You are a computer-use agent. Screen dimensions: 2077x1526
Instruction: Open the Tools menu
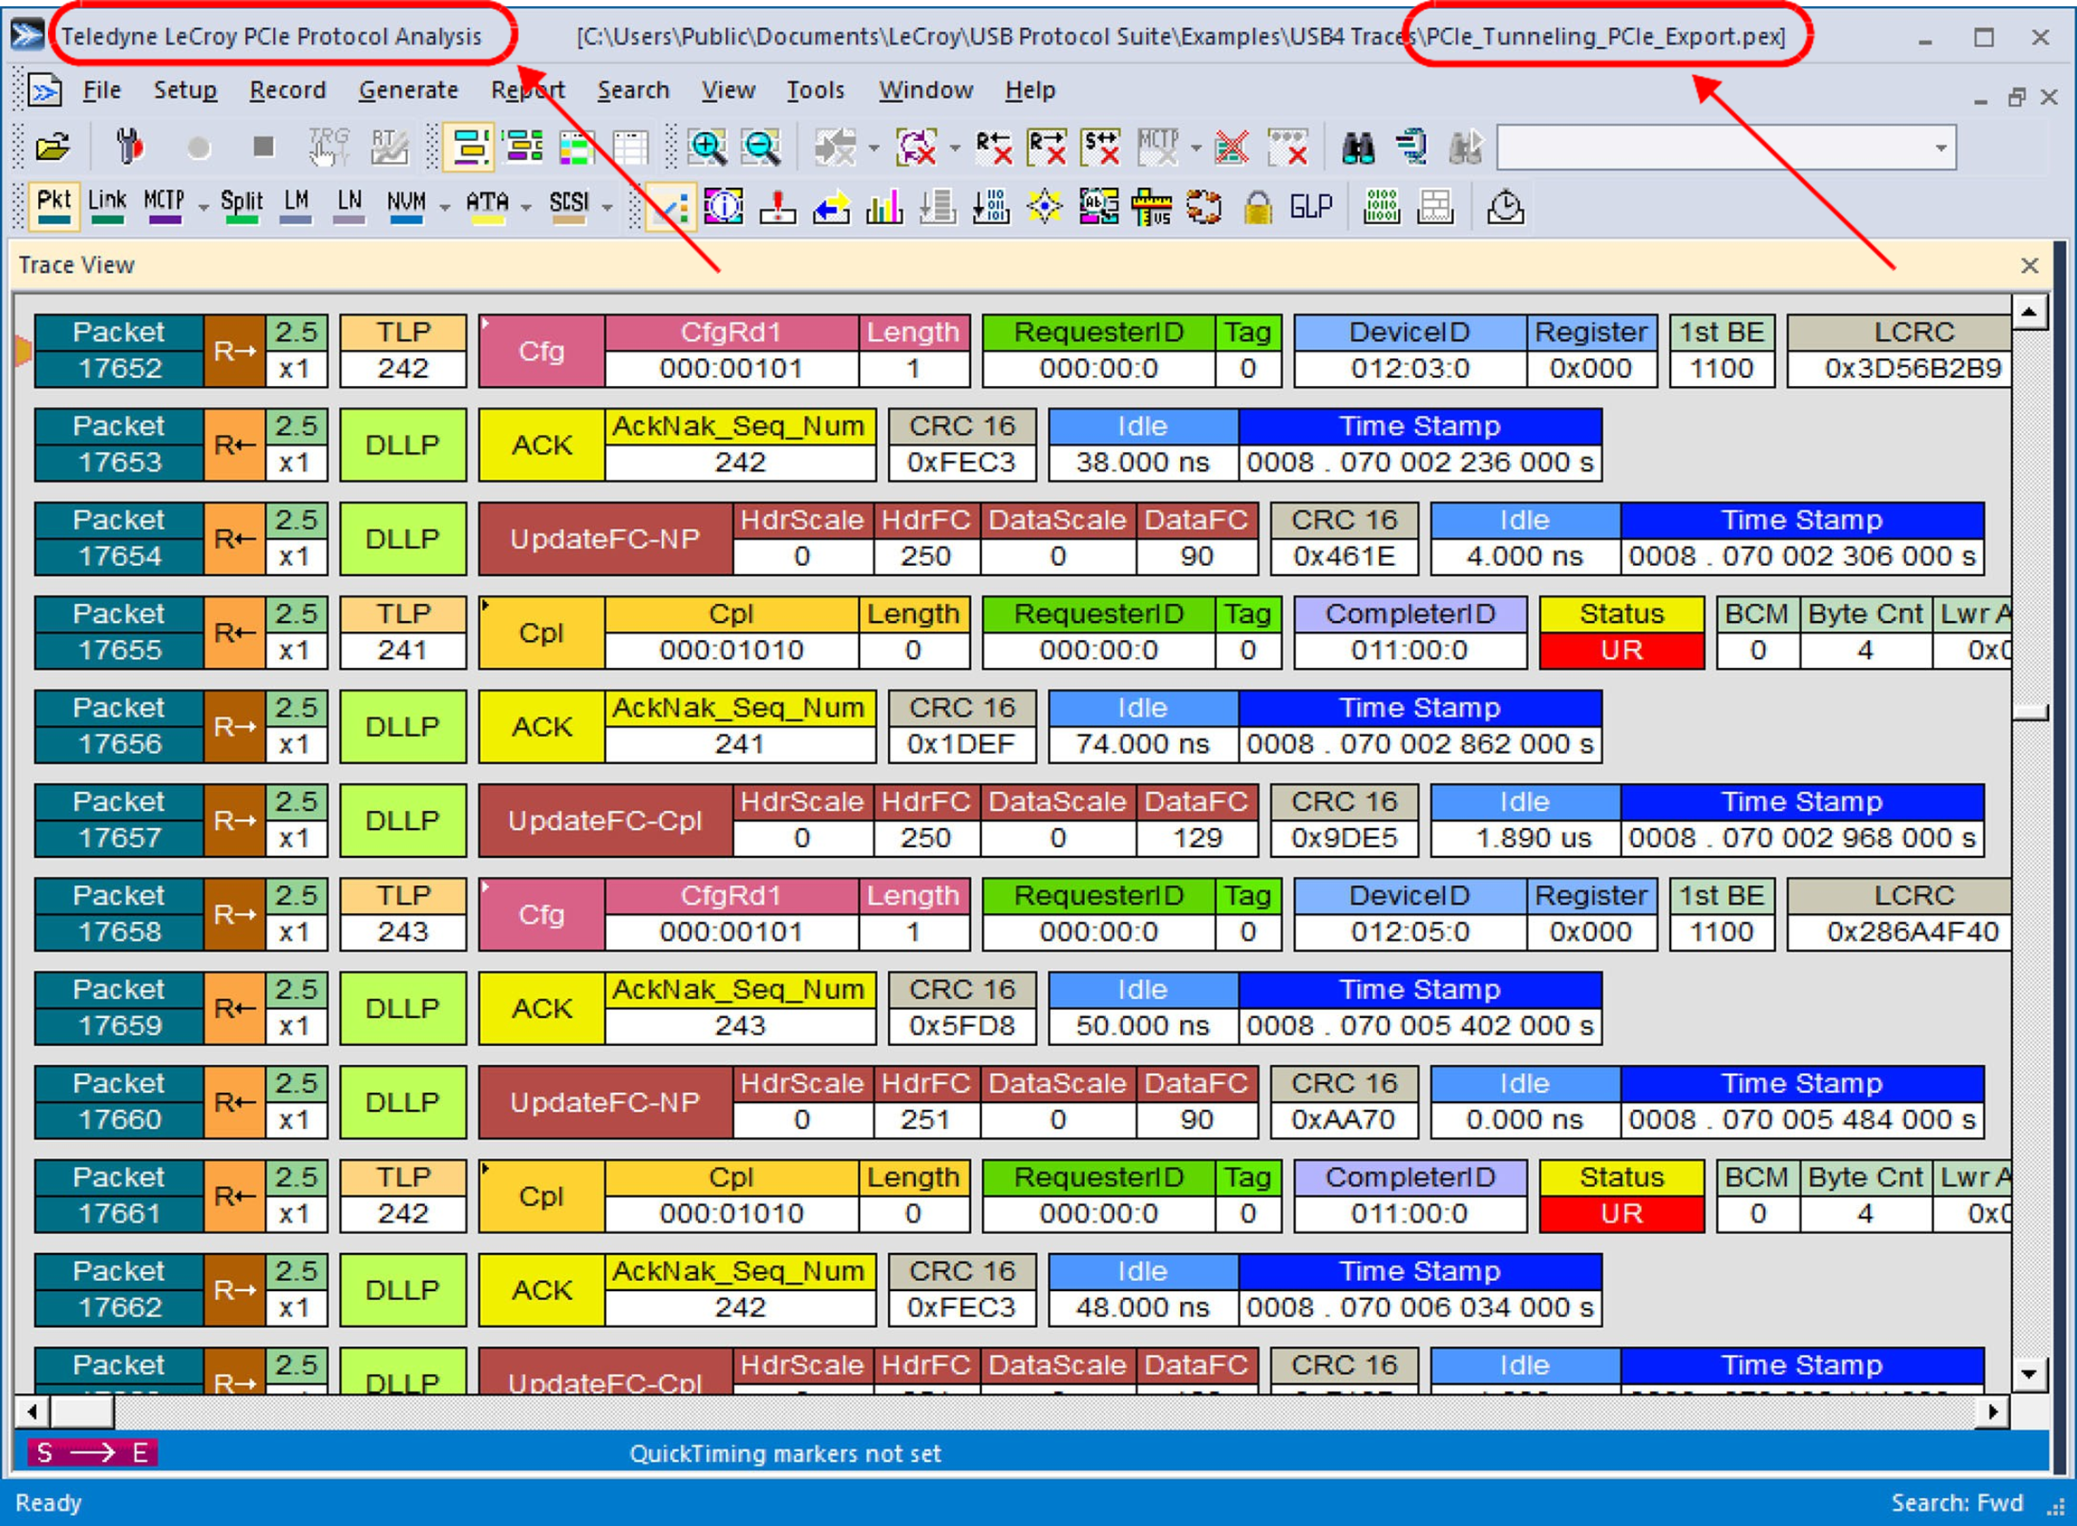coord(815,90)
